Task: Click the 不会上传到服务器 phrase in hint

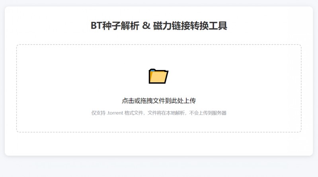Action: pos(208,113)
